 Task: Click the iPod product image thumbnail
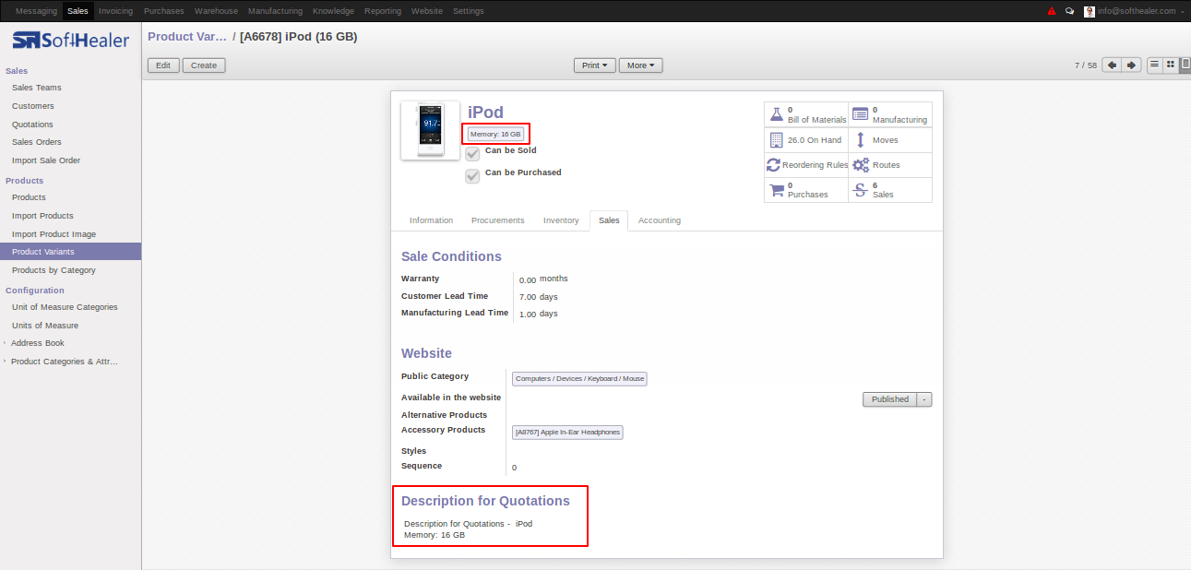pos(430,130)
